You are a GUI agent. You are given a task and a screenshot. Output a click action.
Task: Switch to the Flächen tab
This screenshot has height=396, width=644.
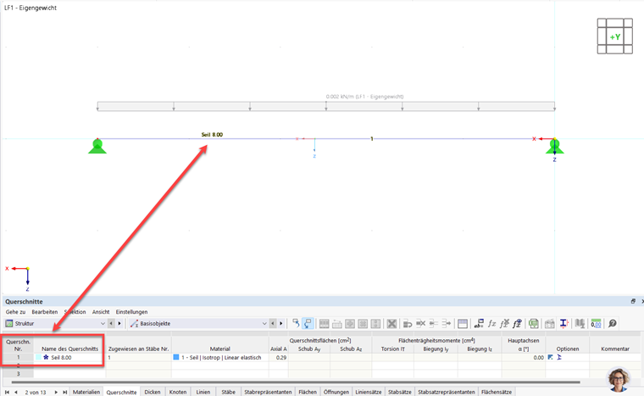308,392
